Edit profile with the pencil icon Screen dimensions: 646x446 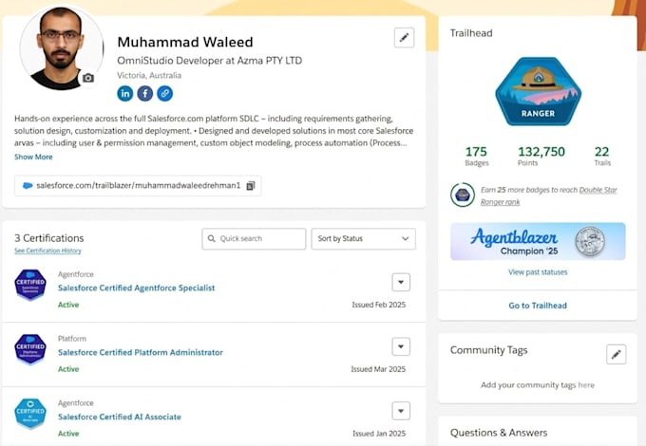point(404,38)
